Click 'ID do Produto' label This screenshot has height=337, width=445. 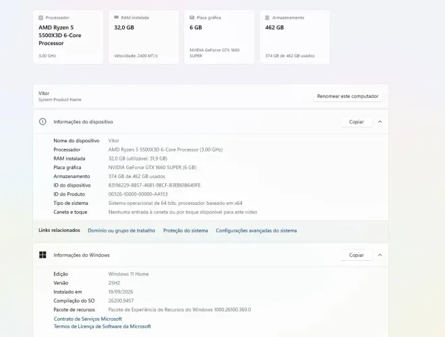pyautogui.click(x=69, y=194)
